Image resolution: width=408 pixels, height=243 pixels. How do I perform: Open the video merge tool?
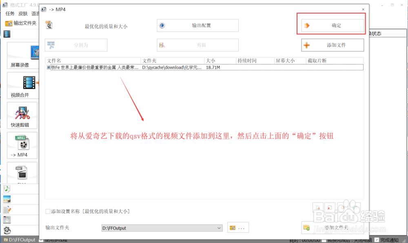pos(22,85)
